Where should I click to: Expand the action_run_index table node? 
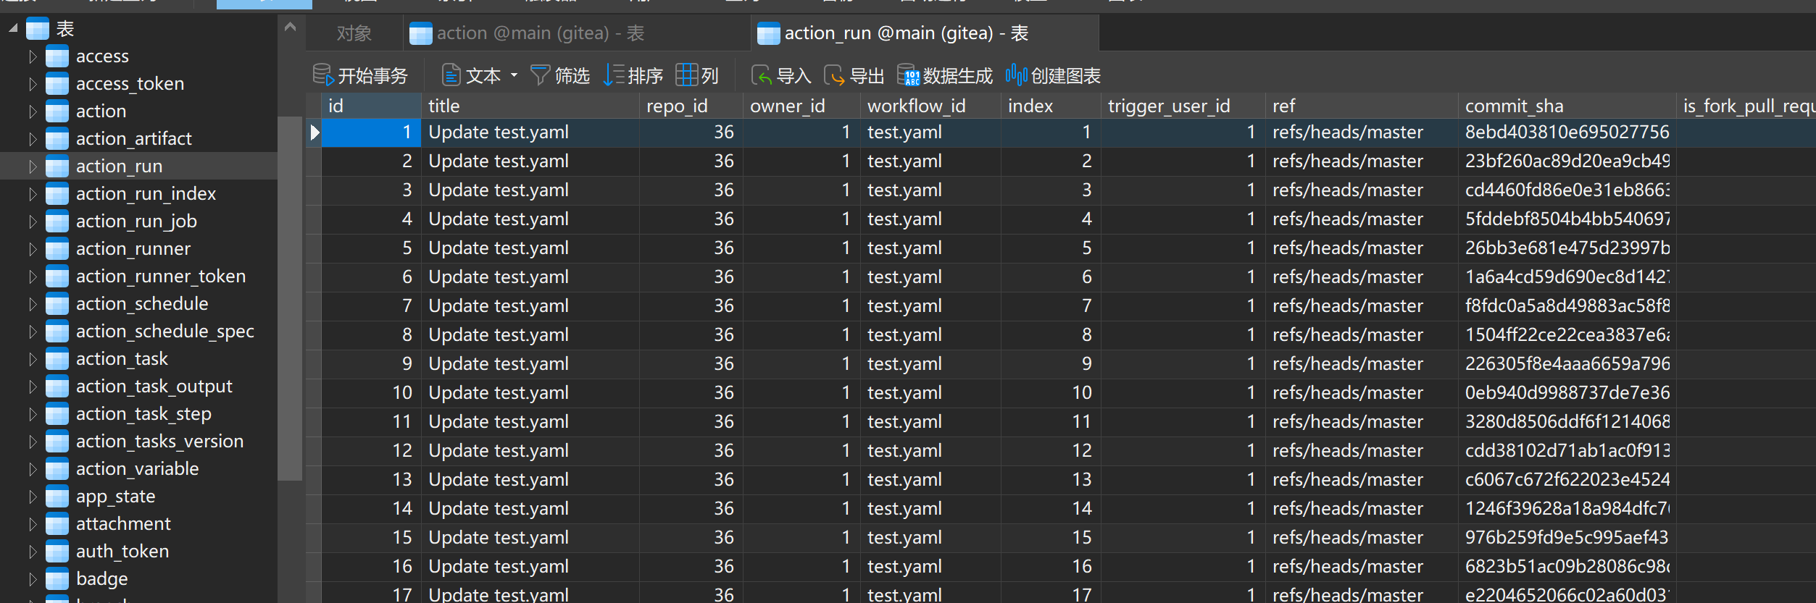click(x=32, y=193)
